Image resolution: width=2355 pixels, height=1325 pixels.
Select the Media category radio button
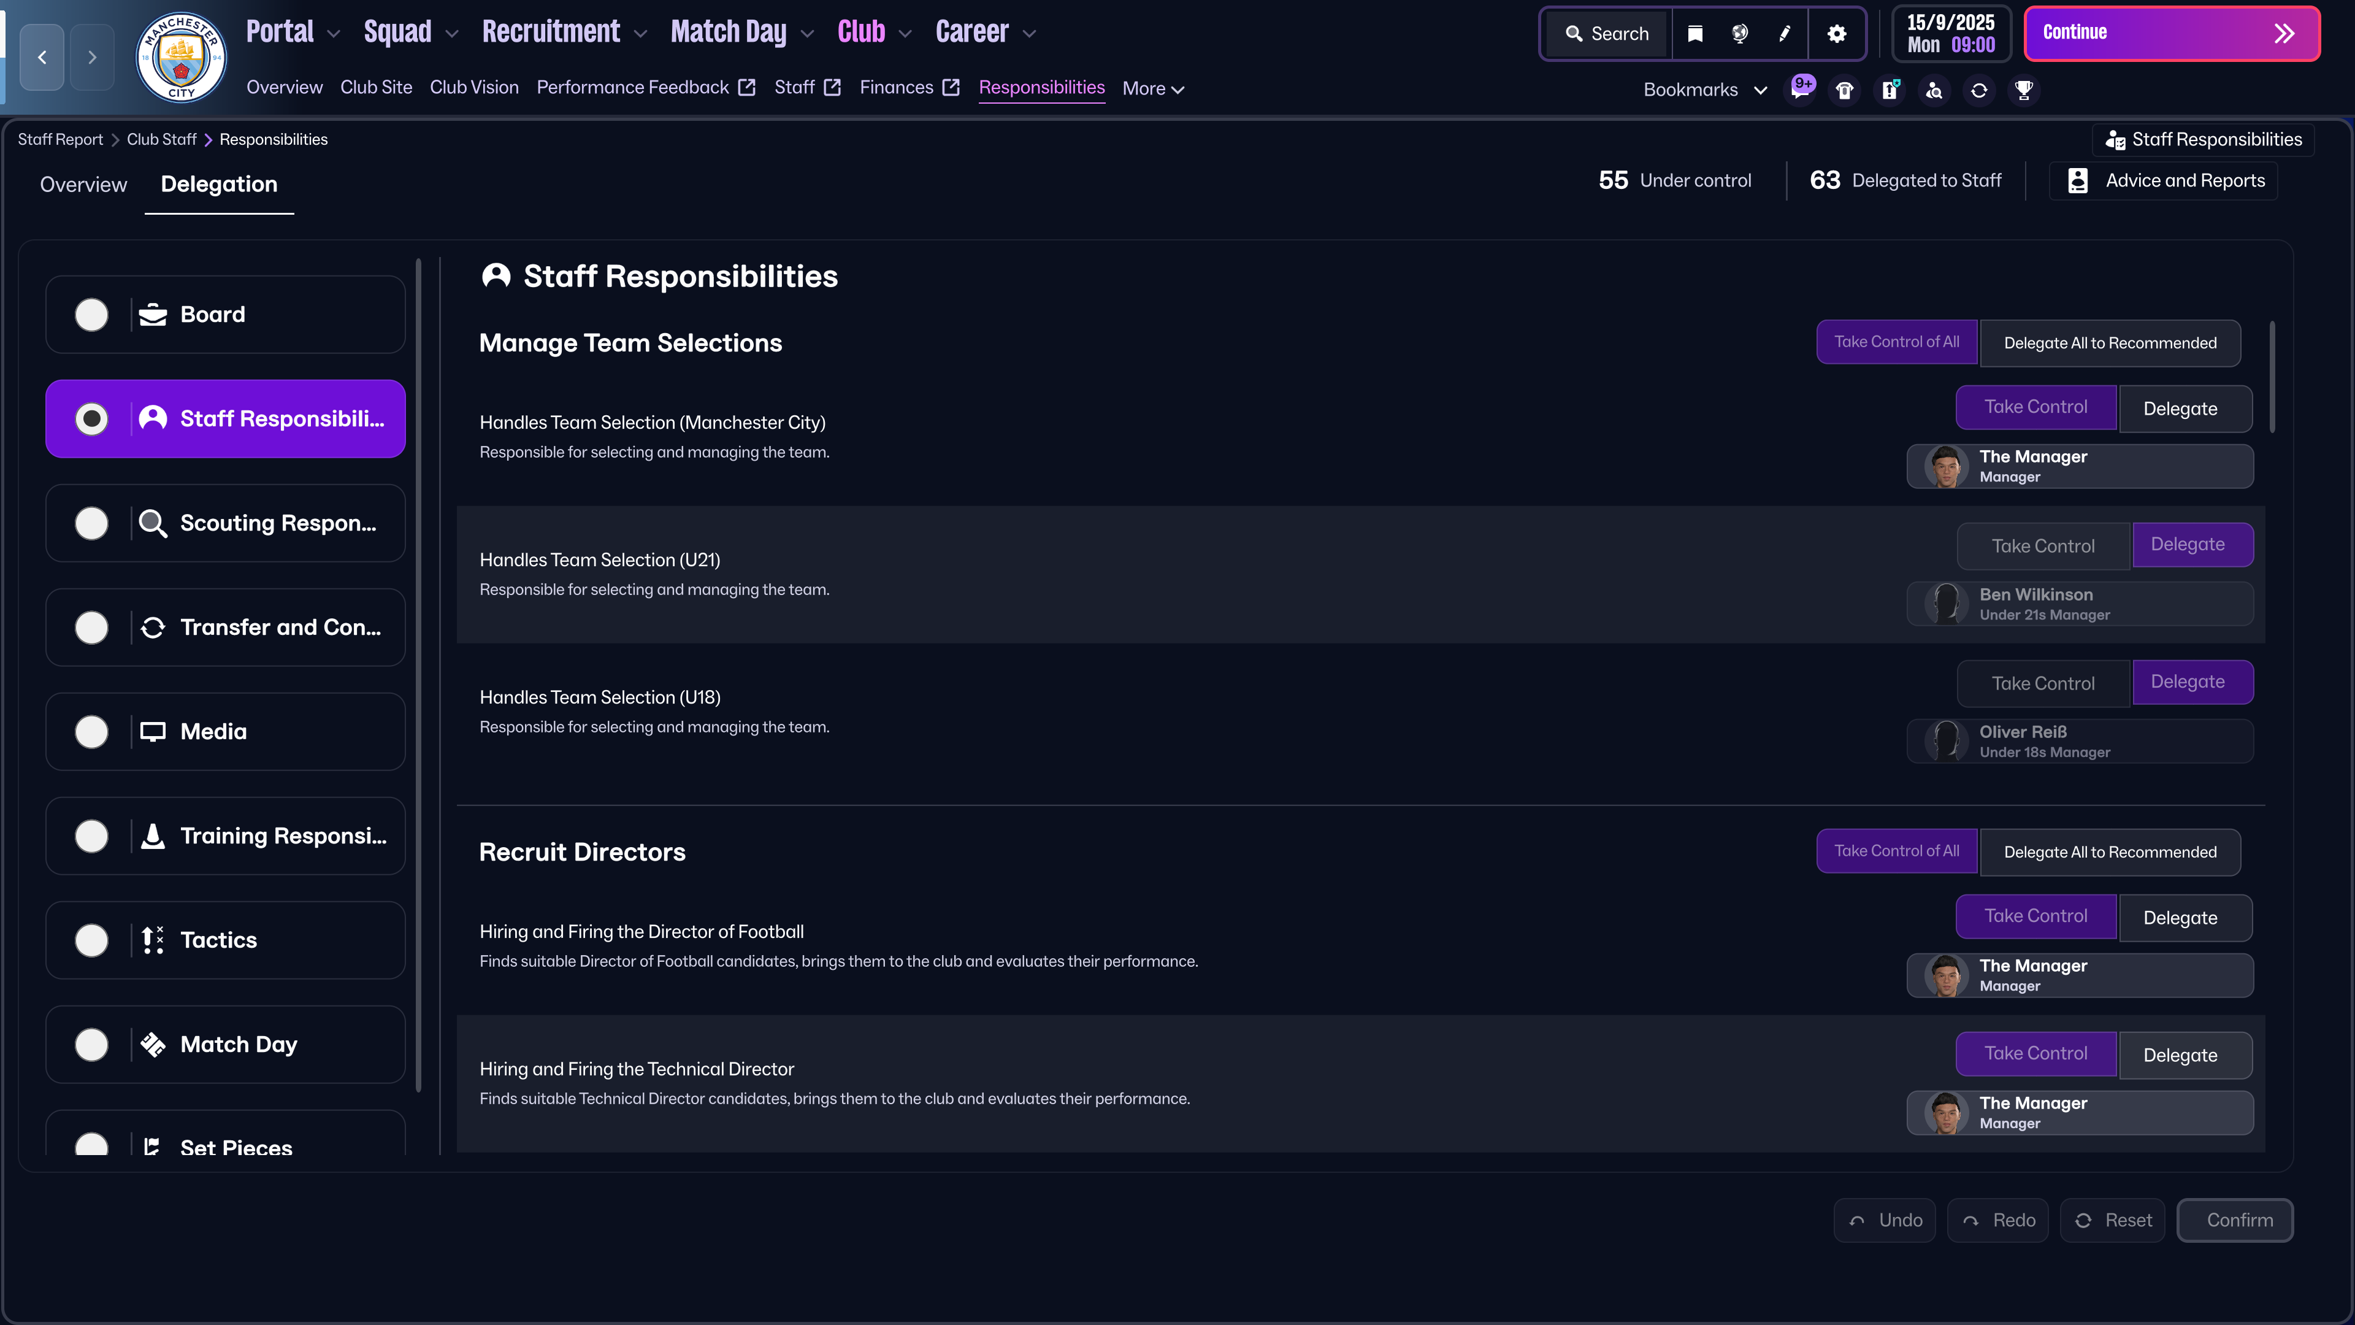point(91,732)
